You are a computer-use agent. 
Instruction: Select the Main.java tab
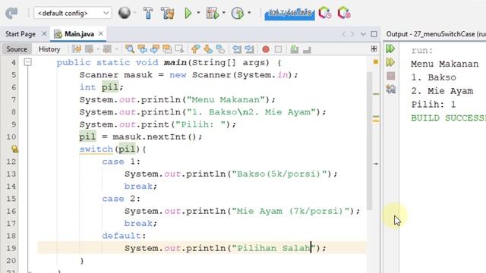(x=79, y=33)
